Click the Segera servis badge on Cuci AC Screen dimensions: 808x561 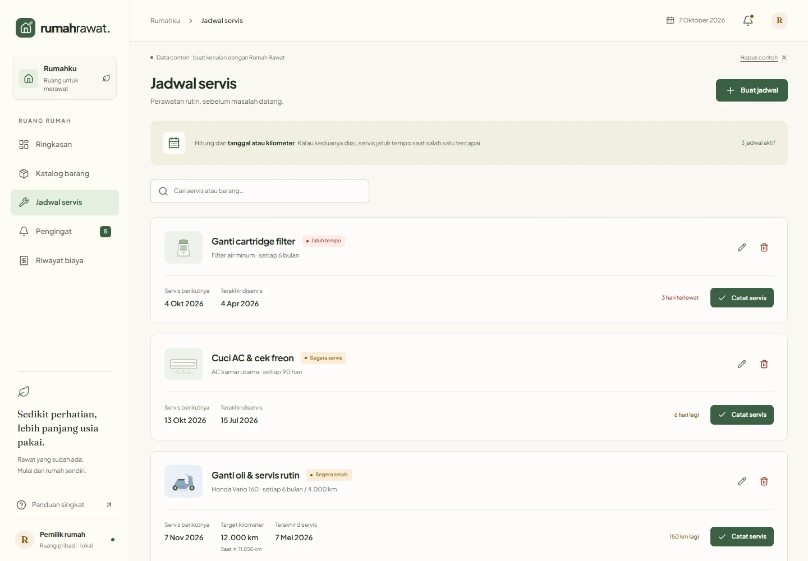tap(324, 358)
